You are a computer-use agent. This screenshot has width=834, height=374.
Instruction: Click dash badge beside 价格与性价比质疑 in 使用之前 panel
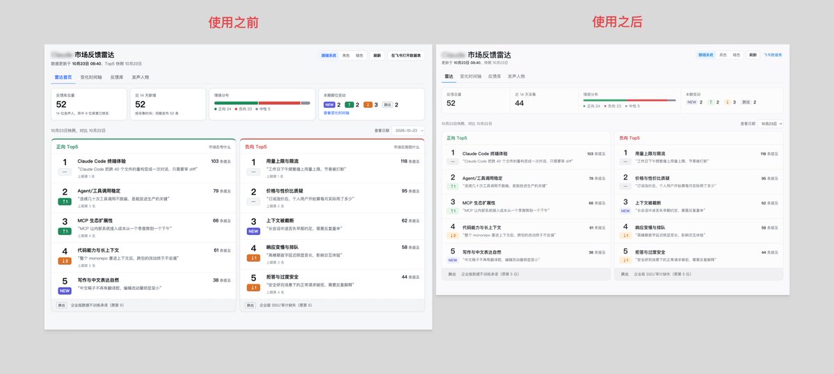tap(253, 202)
